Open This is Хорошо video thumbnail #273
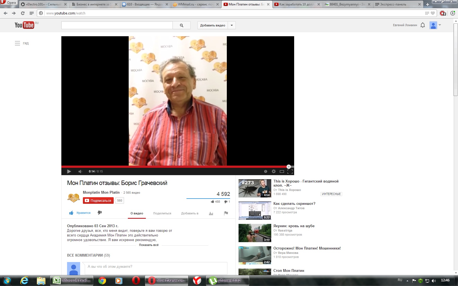 click(x=255, y=188)
